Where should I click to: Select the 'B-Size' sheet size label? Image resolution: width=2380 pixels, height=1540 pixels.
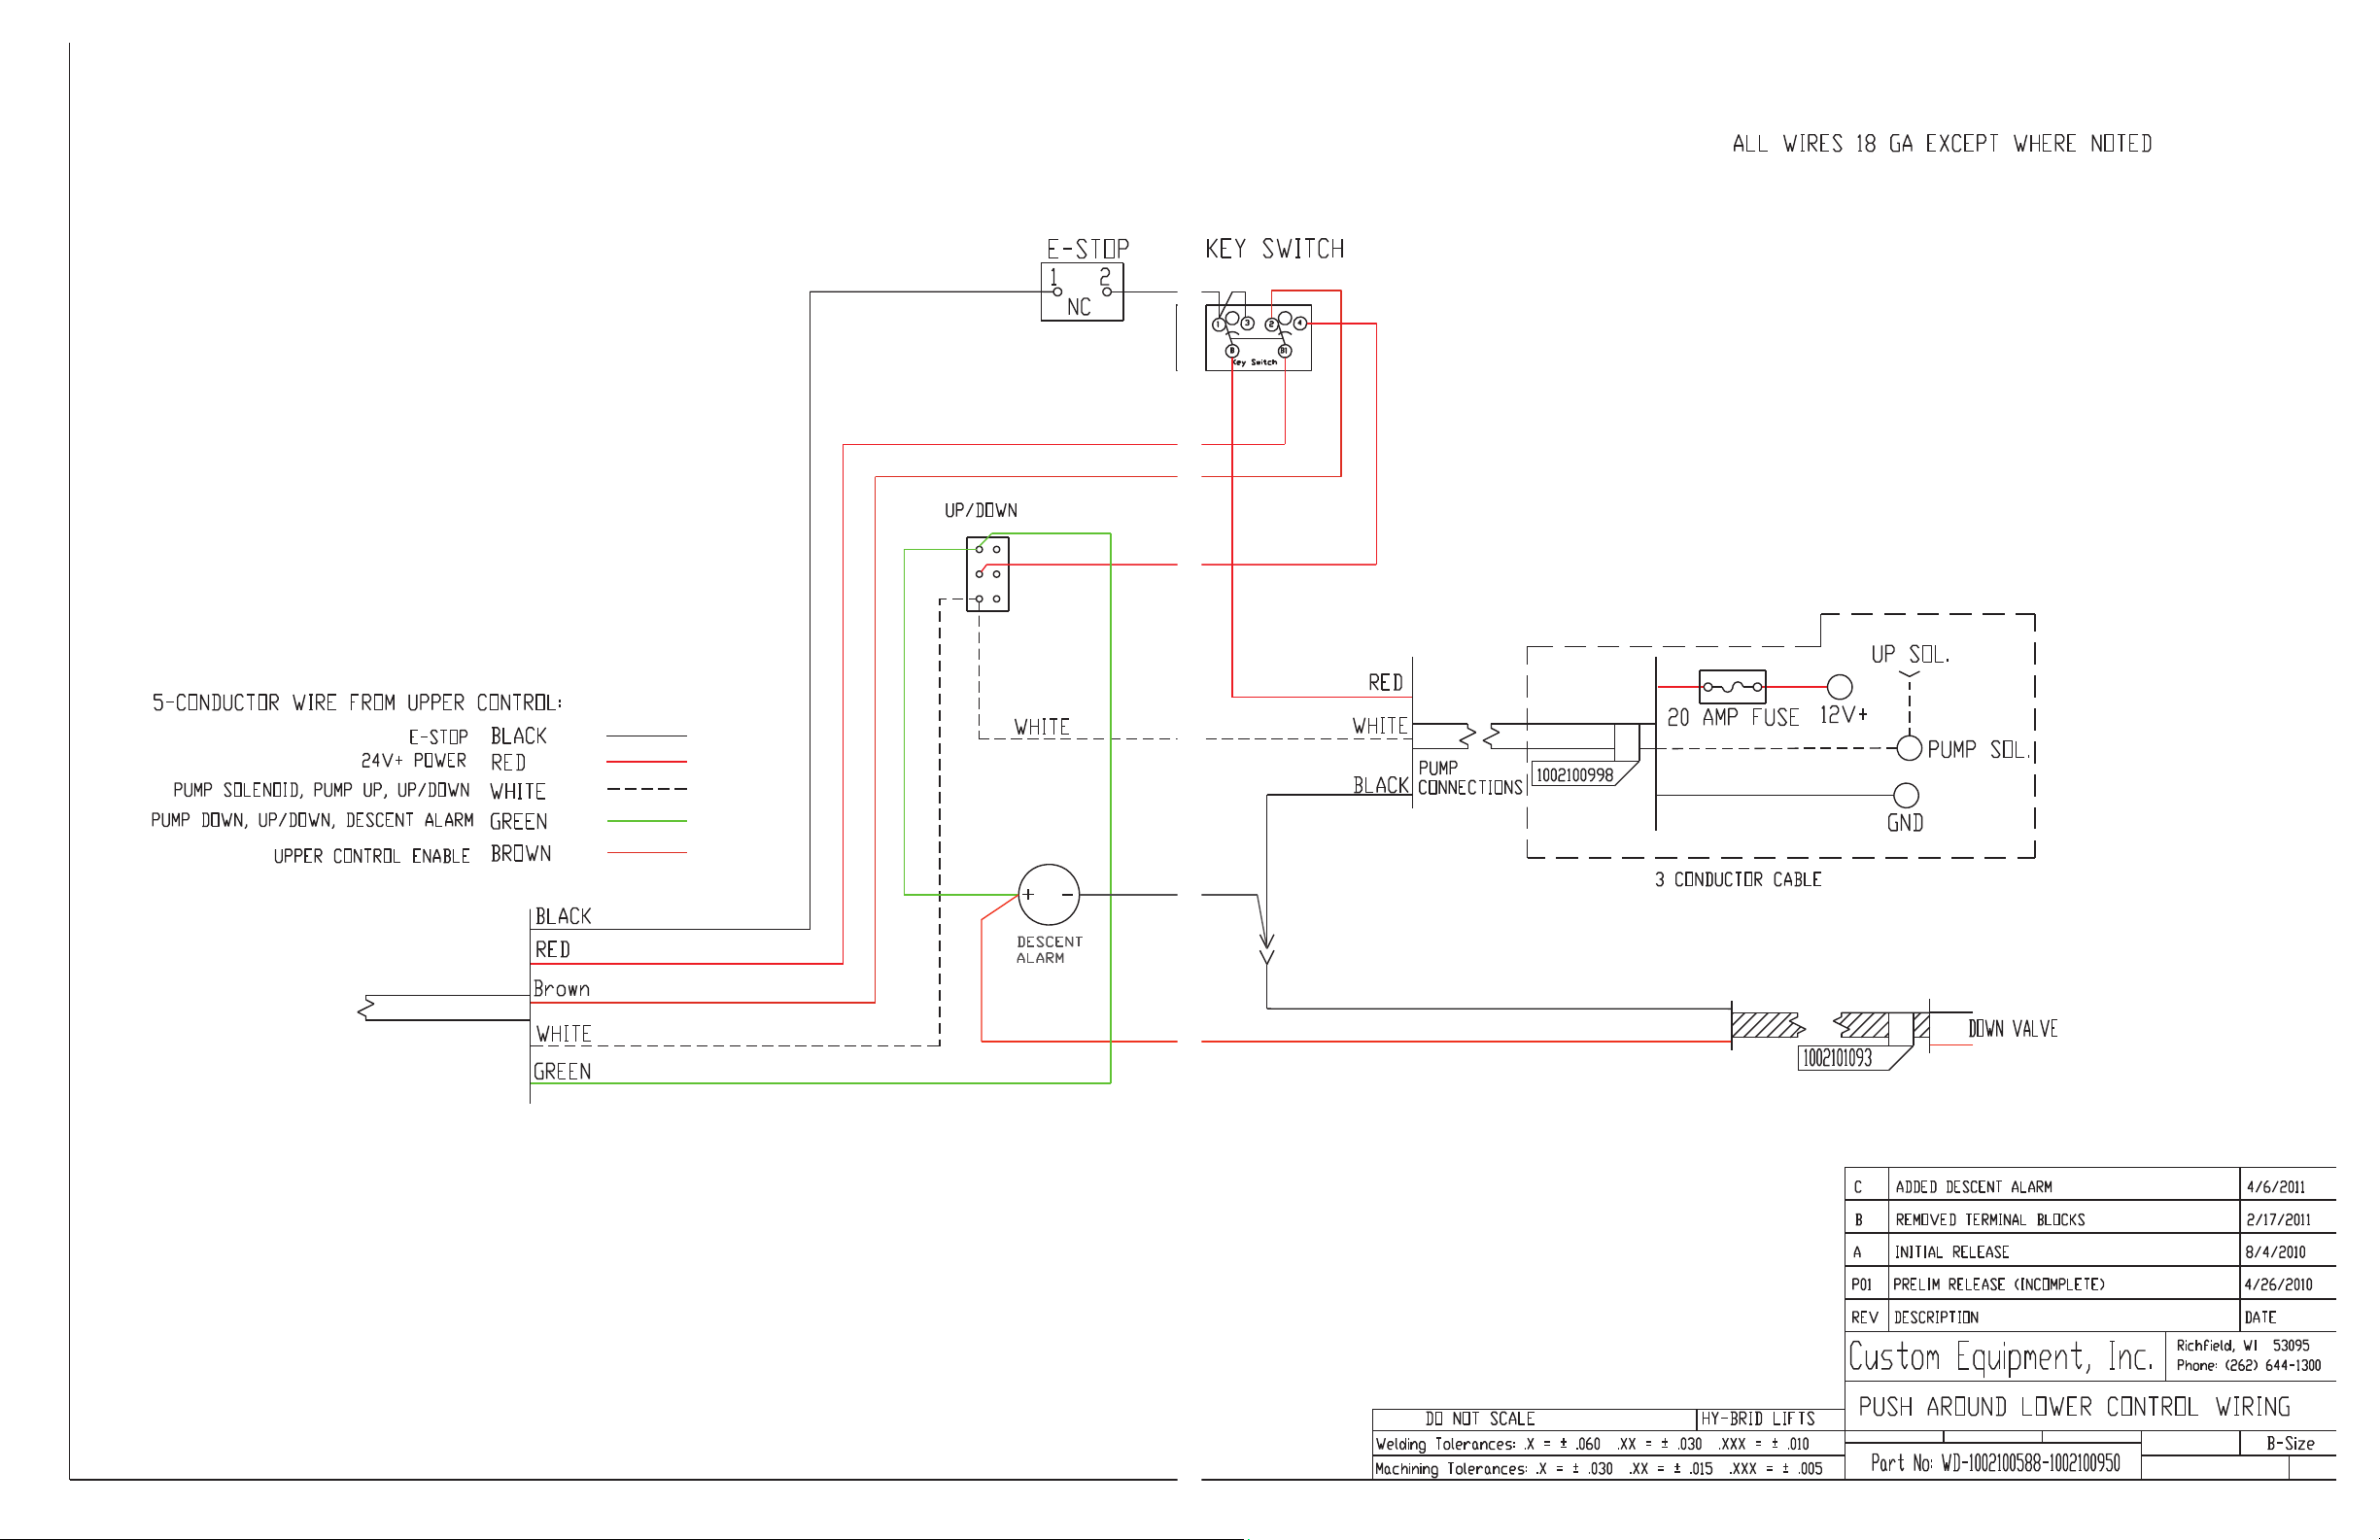click(x=2290, y=1443)
